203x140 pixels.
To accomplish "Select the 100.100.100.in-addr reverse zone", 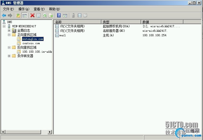I will pyautogui.click(x=37, y=52).
